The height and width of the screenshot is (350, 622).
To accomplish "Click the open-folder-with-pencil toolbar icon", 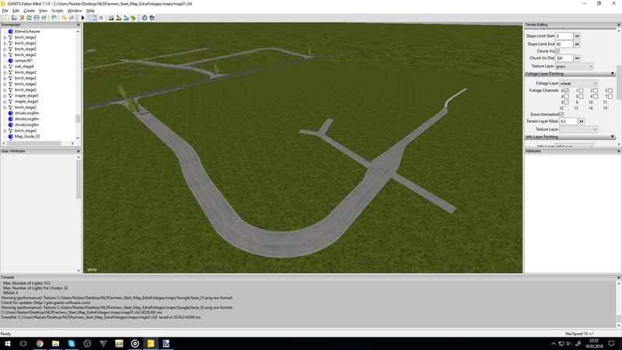I will (x=22, y=18).
